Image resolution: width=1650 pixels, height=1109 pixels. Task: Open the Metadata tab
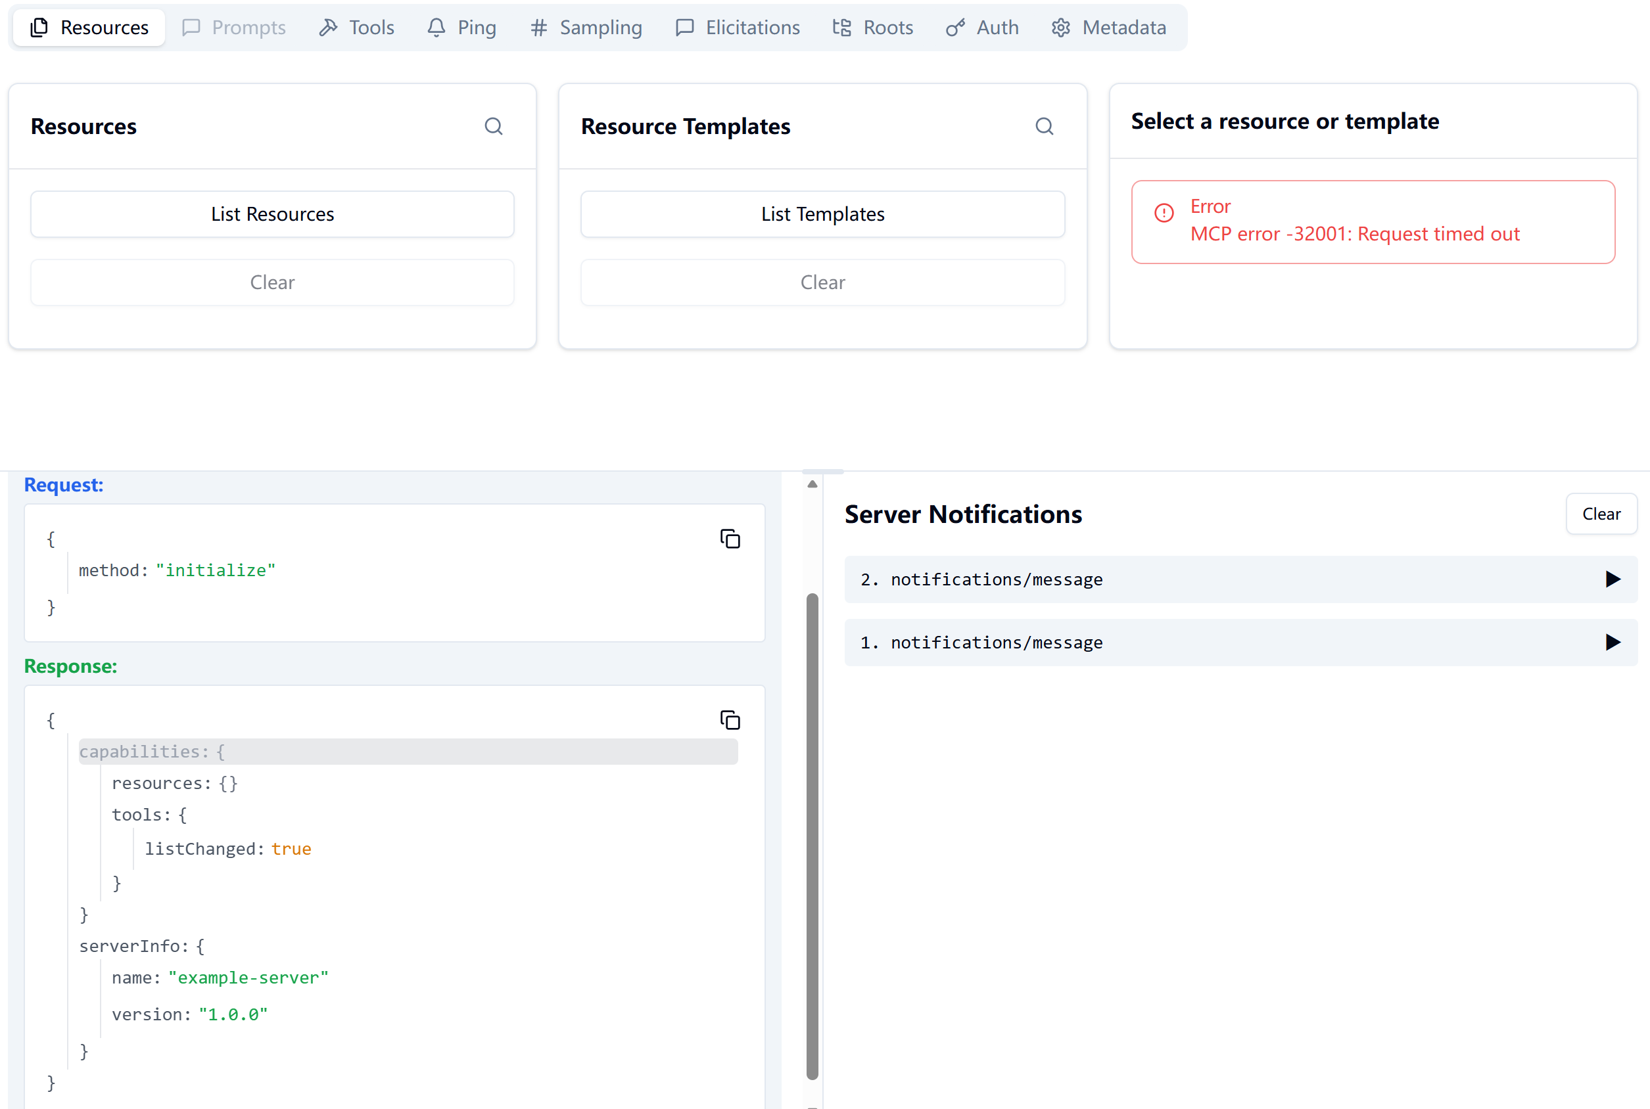[x=1109, y=28]
